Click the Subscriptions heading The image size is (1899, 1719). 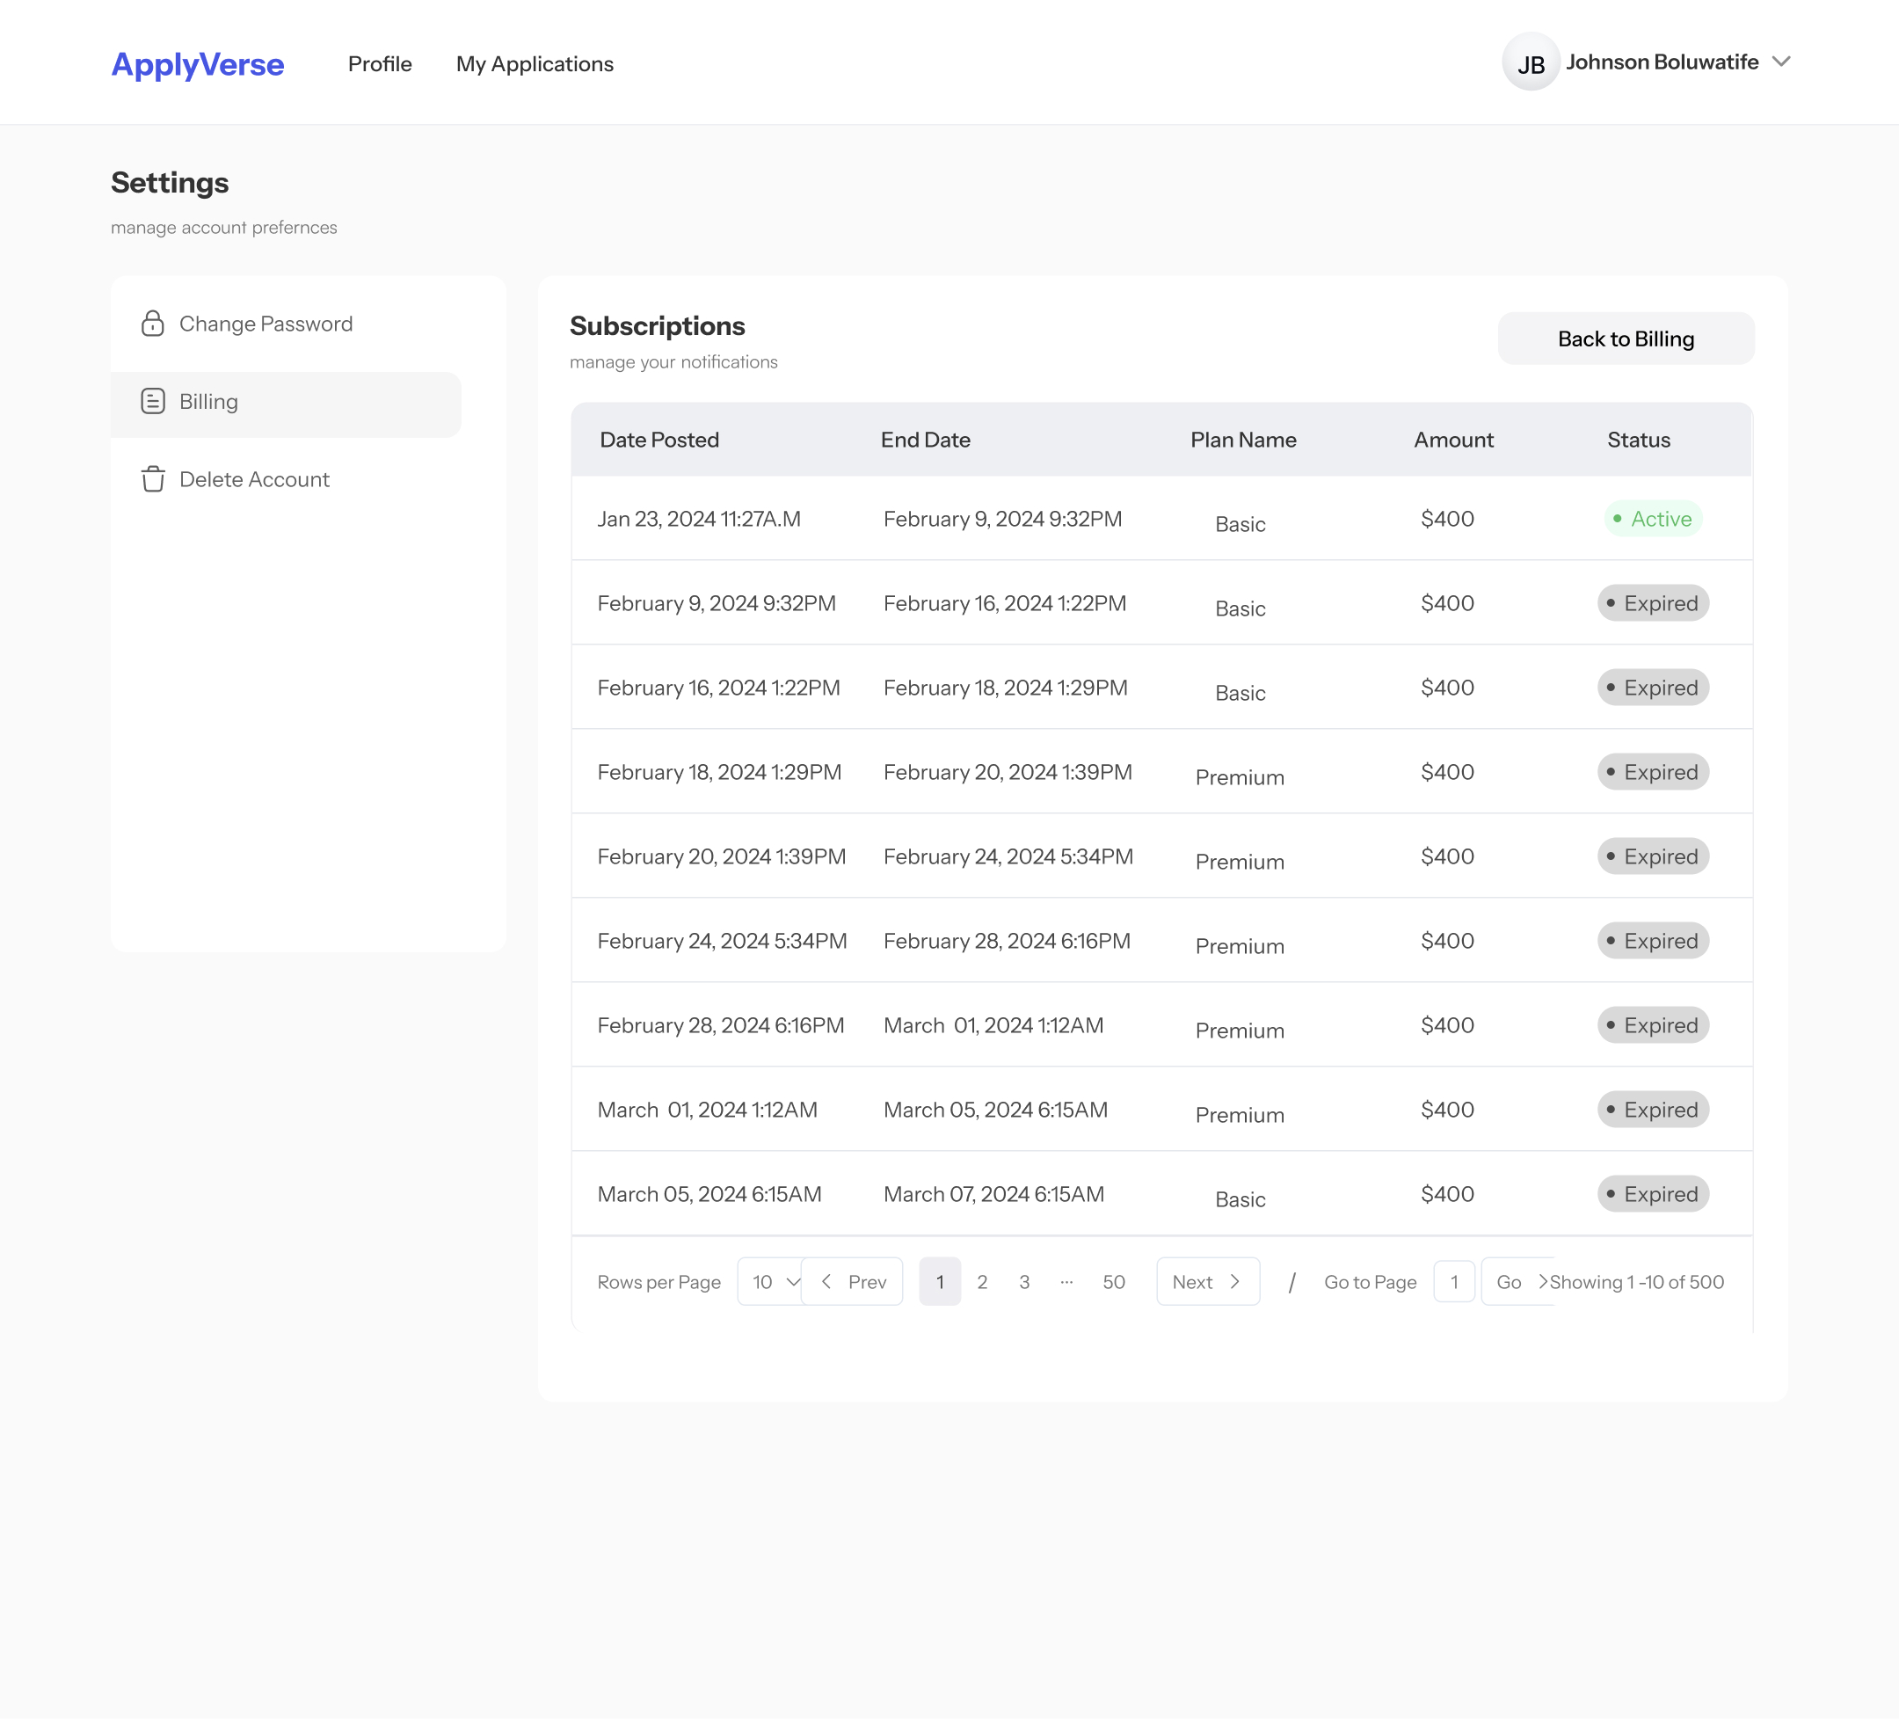[658, 326]
